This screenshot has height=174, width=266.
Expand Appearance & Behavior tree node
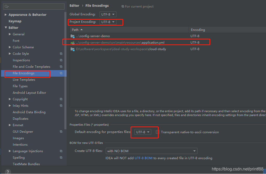coord(5,15)
